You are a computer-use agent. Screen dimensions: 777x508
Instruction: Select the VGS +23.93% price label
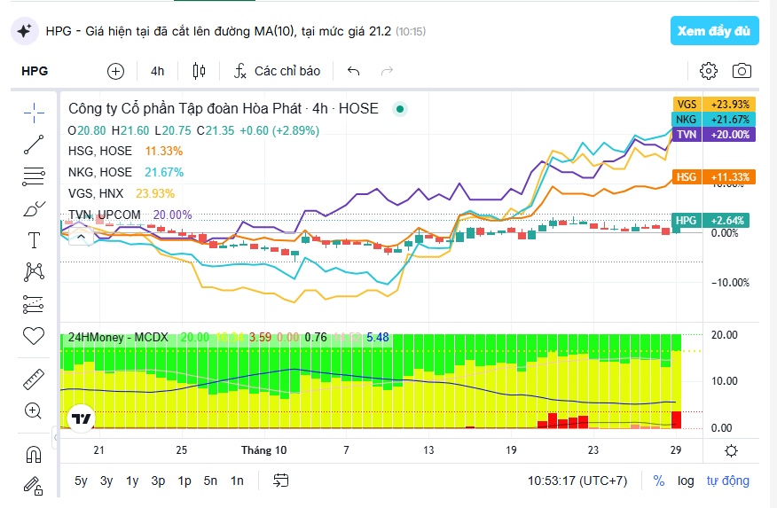pos(714,105)
